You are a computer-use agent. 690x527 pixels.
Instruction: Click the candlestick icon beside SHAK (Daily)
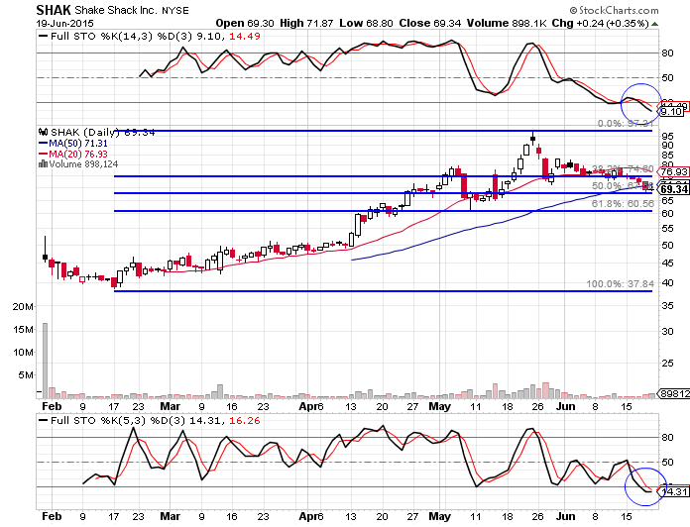click(x=44, y=132)
